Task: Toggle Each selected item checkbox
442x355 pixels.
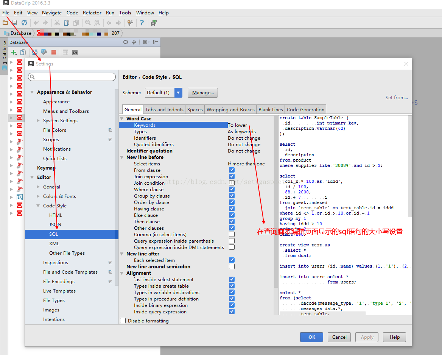Action: pos(232,260)
